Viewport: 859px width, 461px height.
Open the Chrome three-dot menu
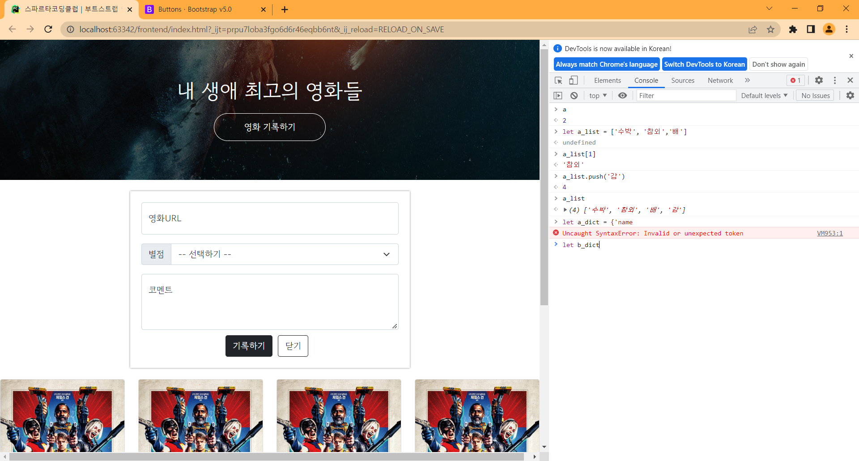[846, 29]
